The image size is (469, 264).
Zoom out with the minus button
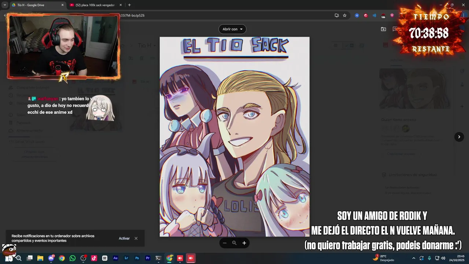tap(225, 243)
